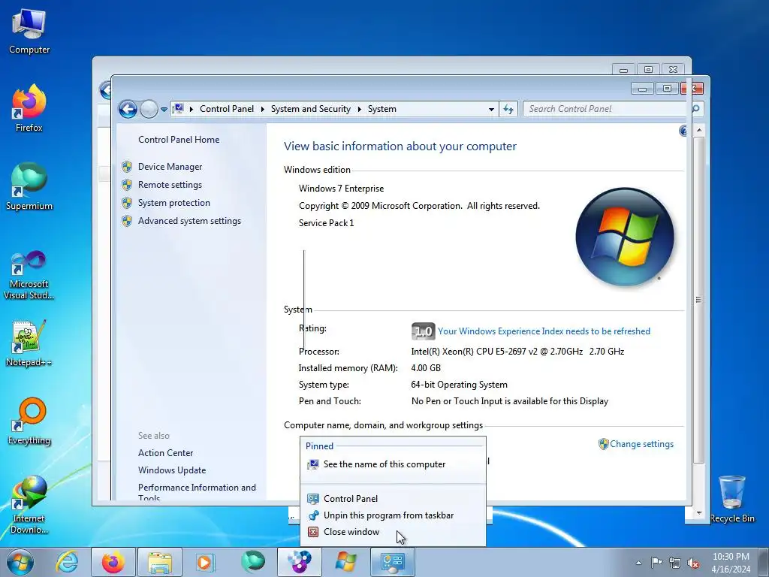Click the System breadcrumb
Image resolution: width=769 pixels, height=577 pixels.
pos(381,109)
